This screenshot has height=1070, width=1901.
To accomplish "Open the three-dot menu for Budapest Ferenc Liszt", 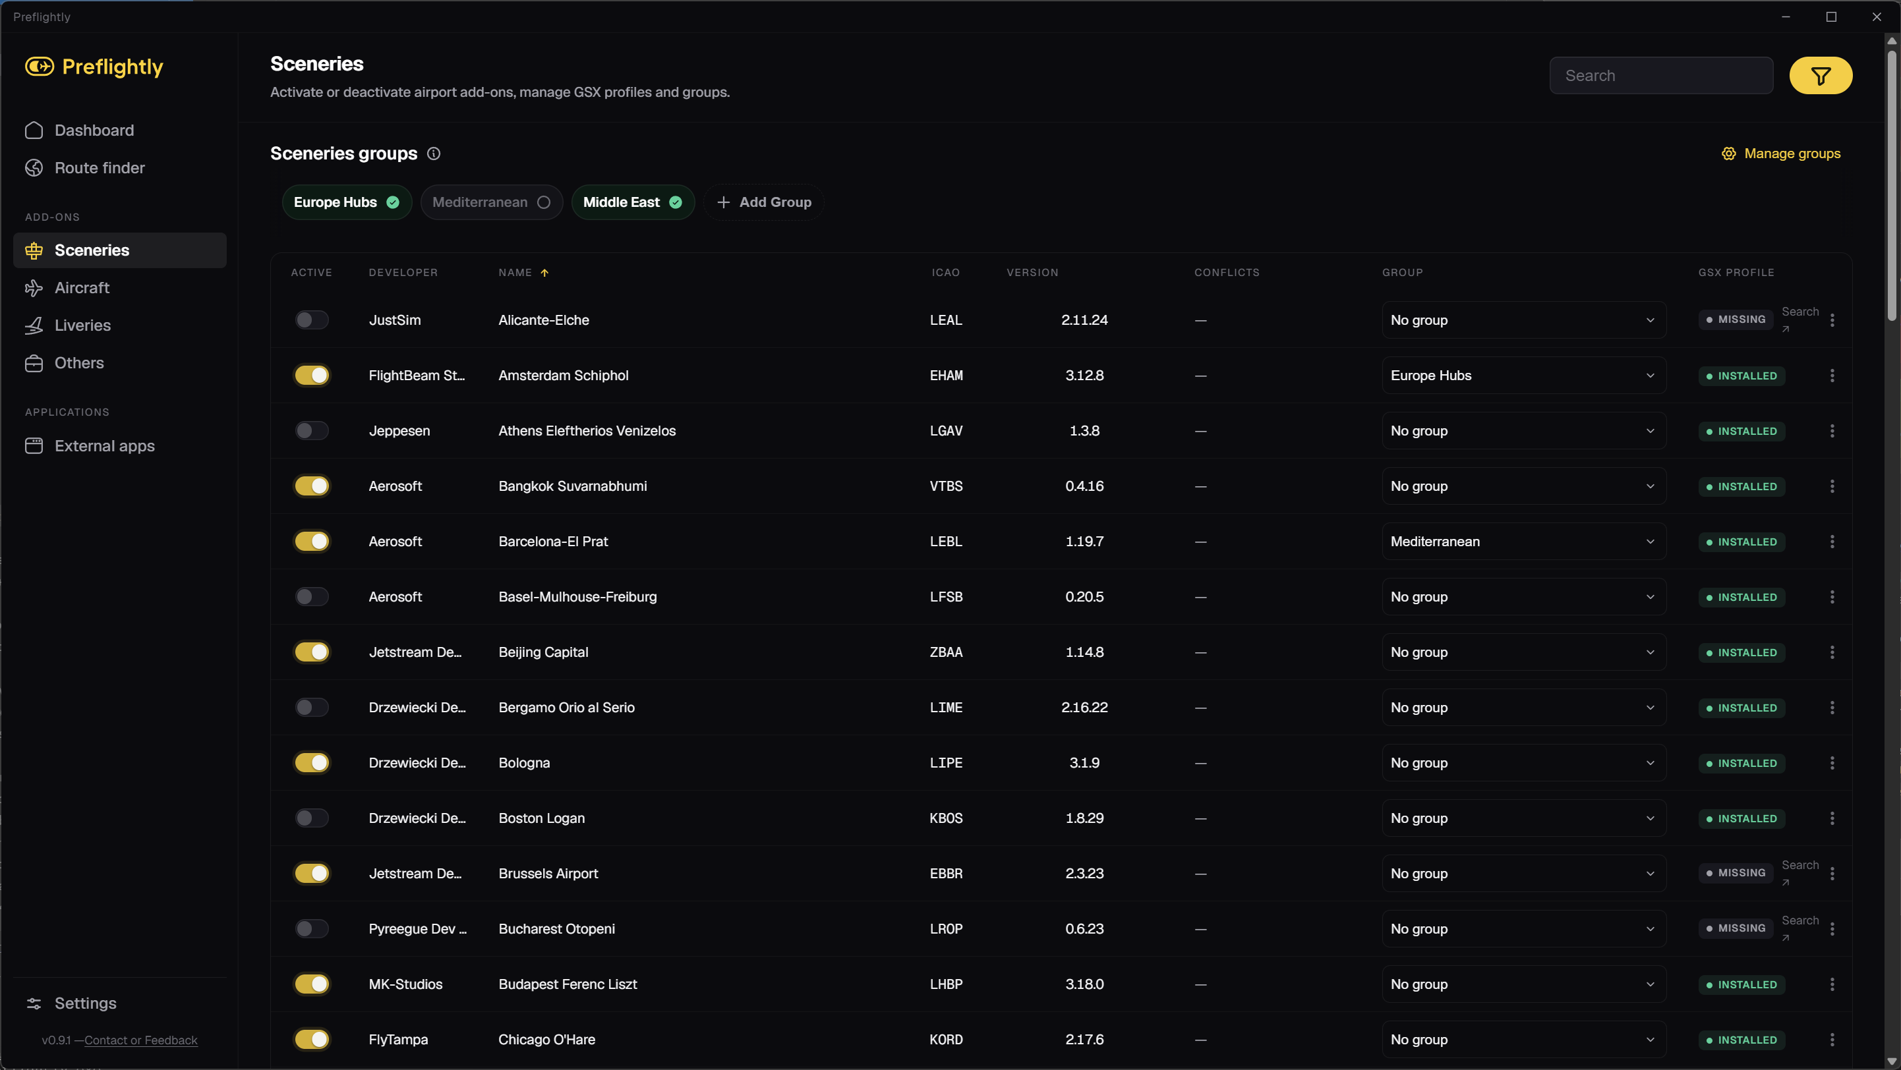I will click(1832, 984).
